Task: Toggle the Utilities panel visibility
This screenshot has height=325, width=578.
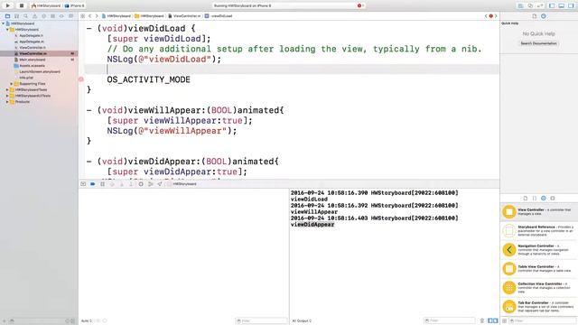Action: (571, 6)
